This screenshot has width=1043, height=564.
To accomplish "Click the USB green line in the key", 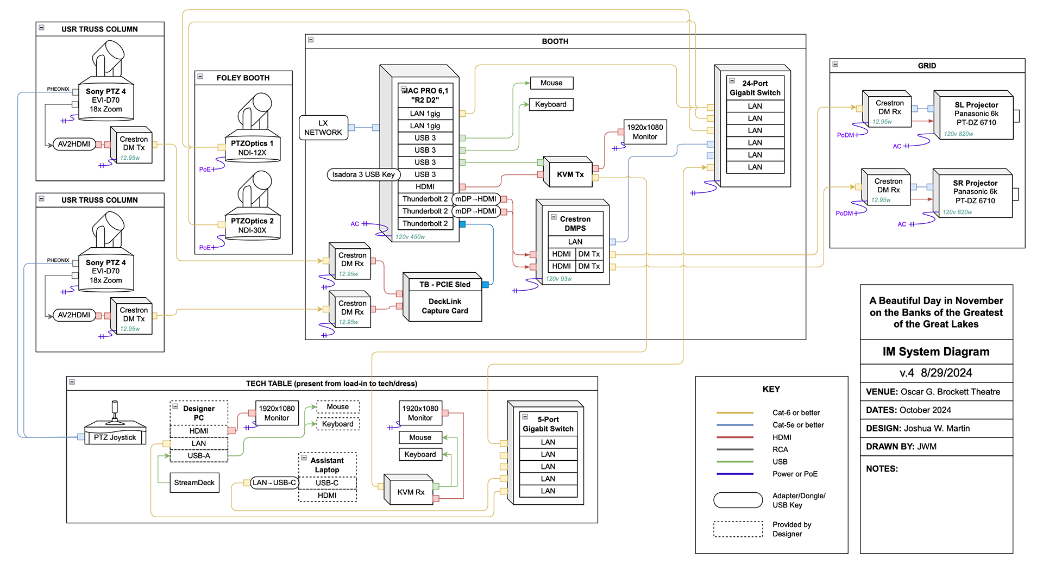I will click(x=734, y=462).
